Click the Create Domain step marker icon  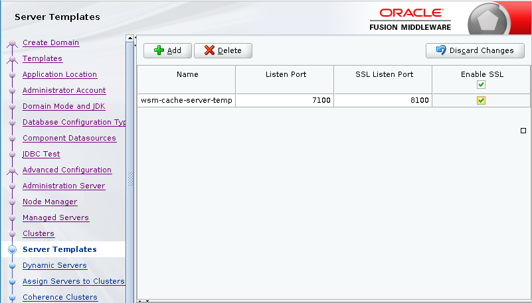[x=12, y=44]
